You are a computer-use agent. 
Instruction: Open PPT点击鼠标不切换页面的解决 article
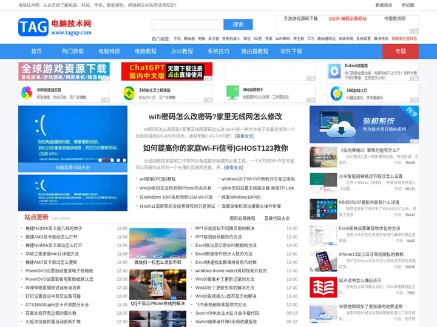225,228
